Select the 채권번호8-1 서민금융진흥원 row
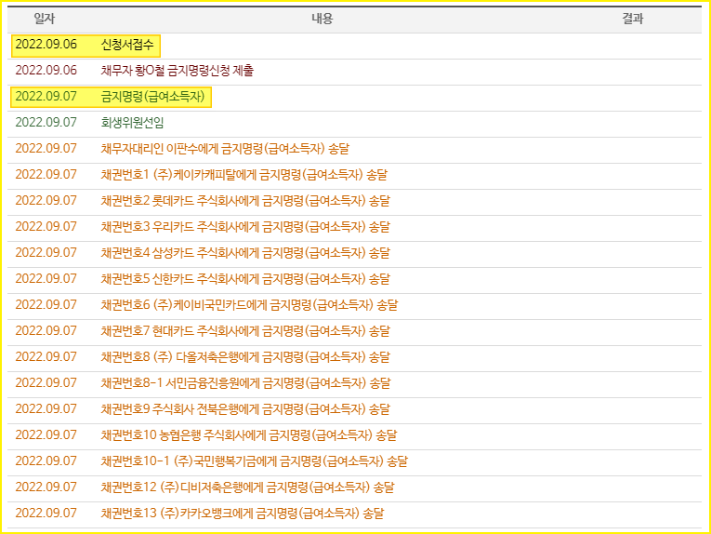The width and height of the screenshot is (711, 534). [x=355, y=383]
